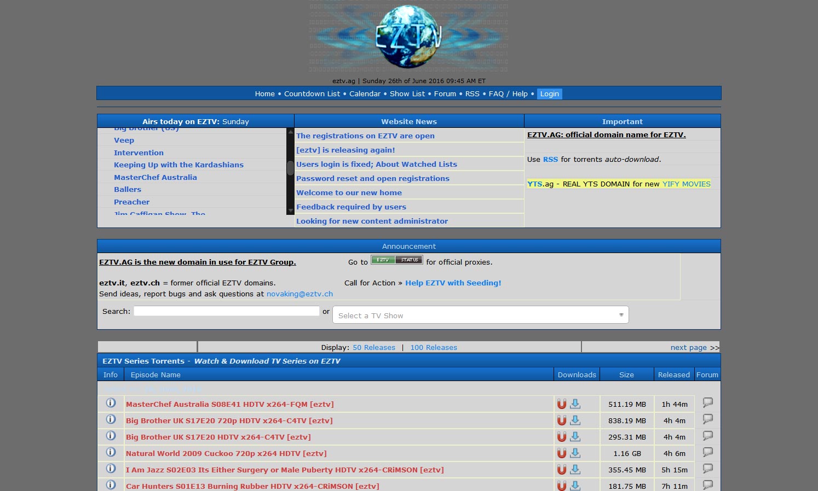Display 50 Releases per page
Viewport: 818px width, 491px height.
(x=374, y=348)
